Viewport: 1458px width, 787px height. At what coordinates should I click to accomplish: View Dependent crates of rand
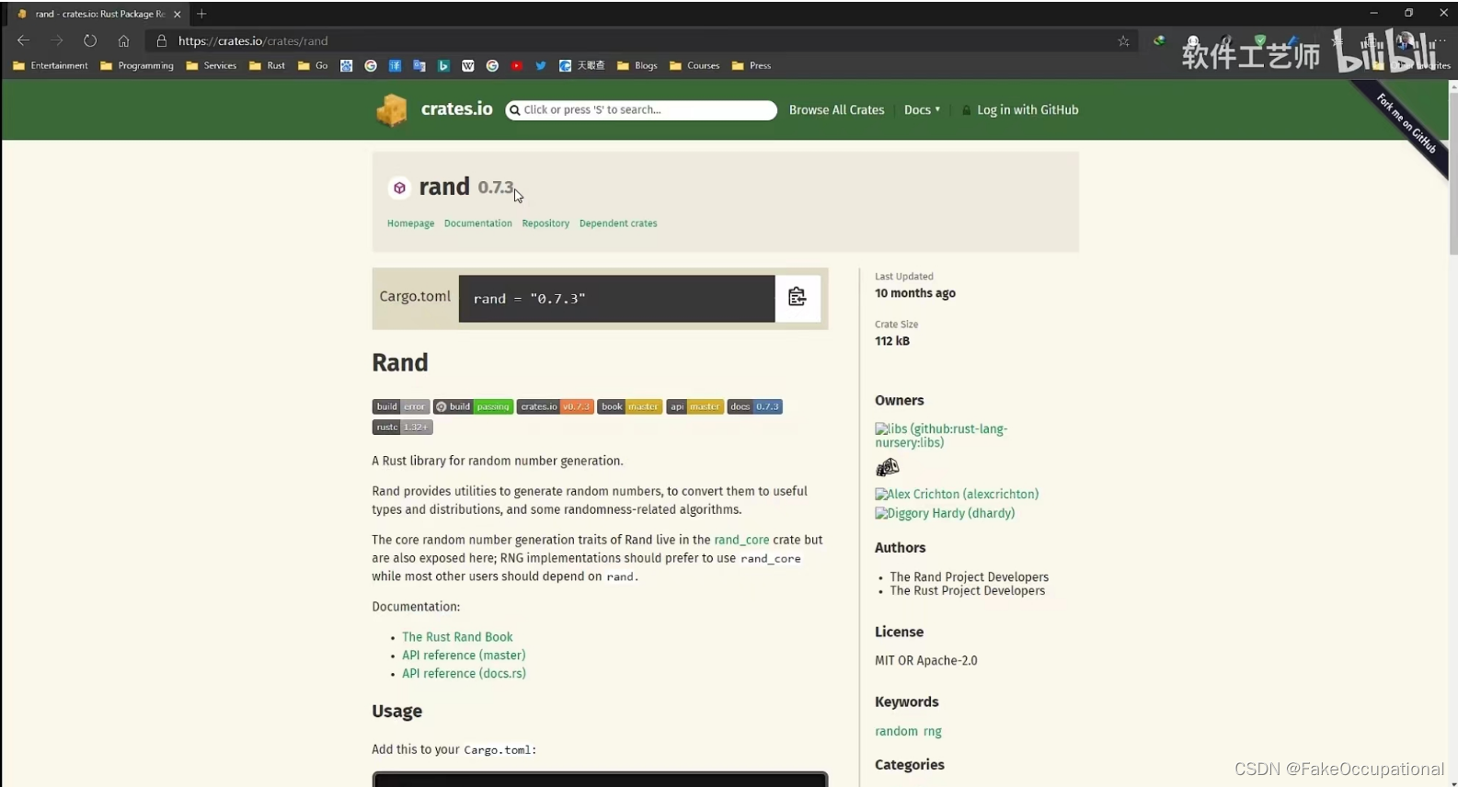point(618,223)
